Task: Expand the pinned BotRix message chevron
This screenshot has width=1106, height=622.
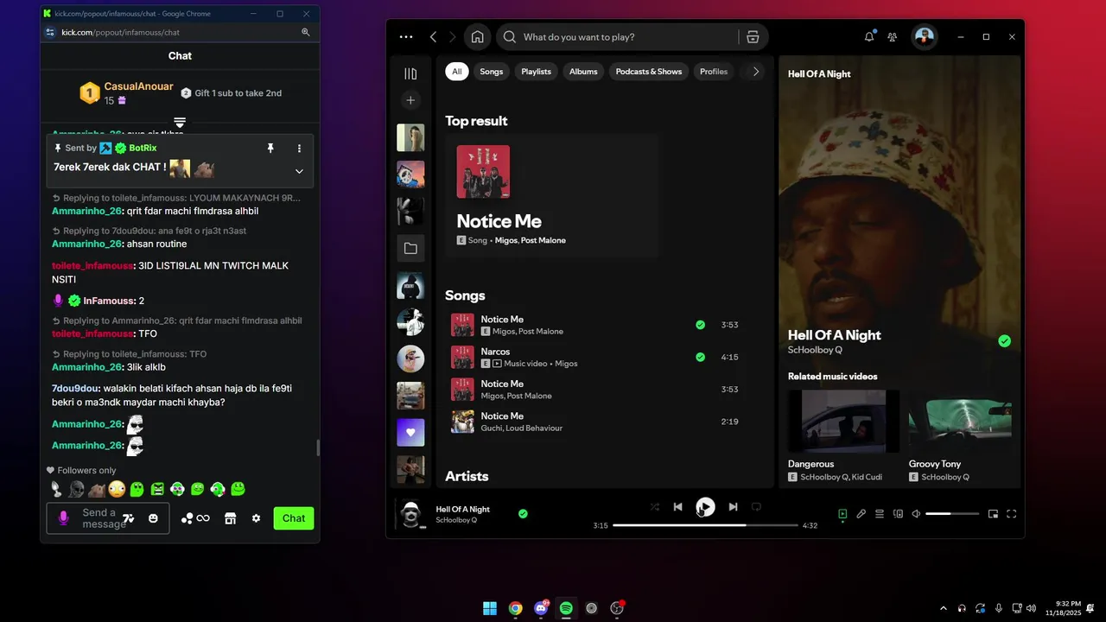Action: point(299,171)
